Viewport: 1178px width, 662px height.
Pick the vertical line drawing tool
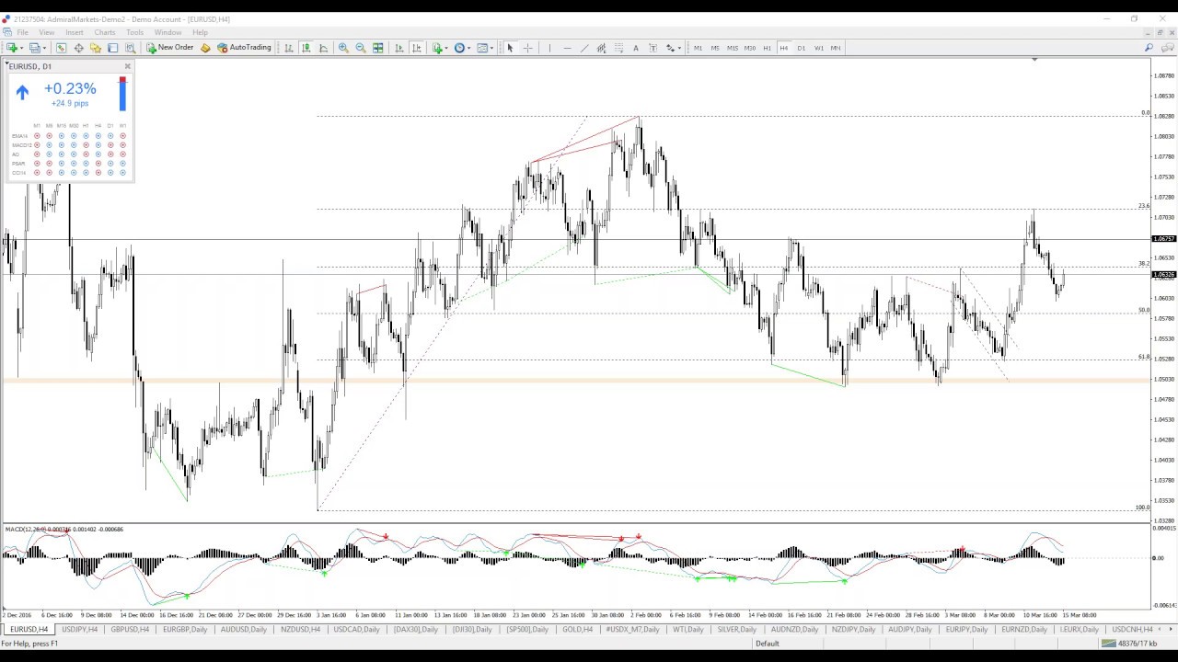(x=549, y=48)
